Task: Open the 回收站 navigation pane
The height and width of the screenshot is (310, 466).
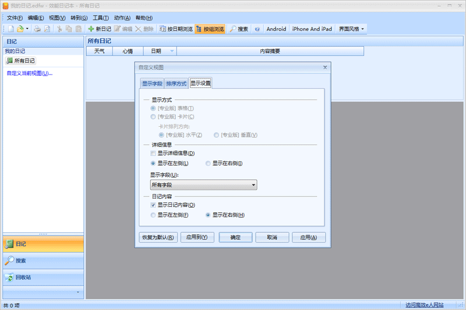Action: coord(43,277)
